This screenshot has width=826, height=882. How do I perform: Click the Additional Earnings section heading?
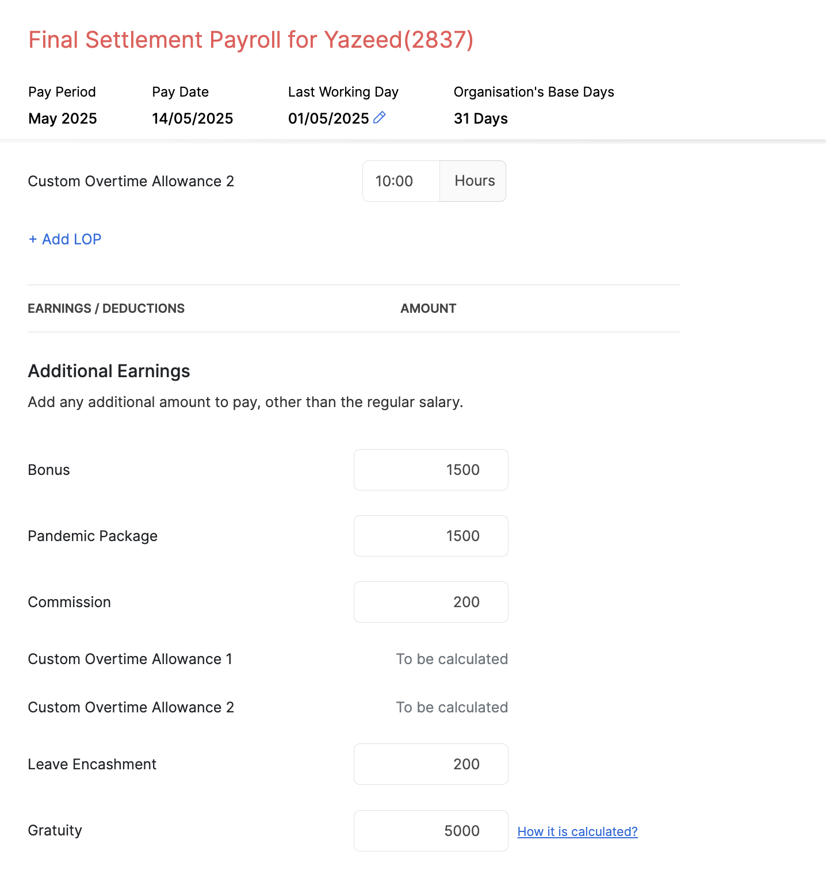pos(109,371)
